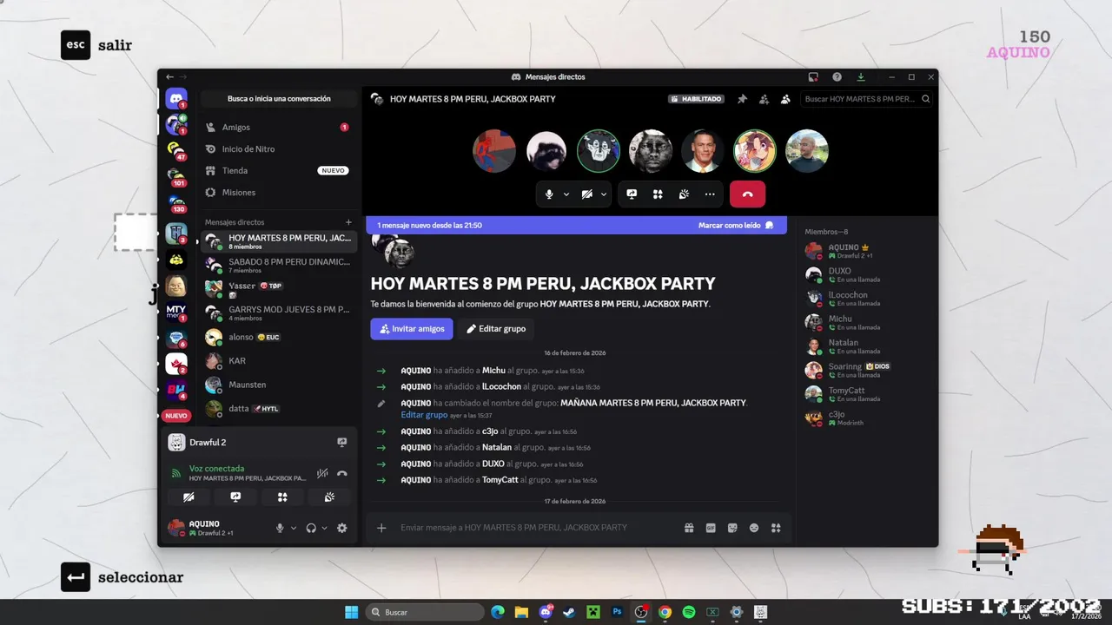Click the stream icon beside Drawful 2
This screenshot has height=625, width=1112.
tap(341, 443)
